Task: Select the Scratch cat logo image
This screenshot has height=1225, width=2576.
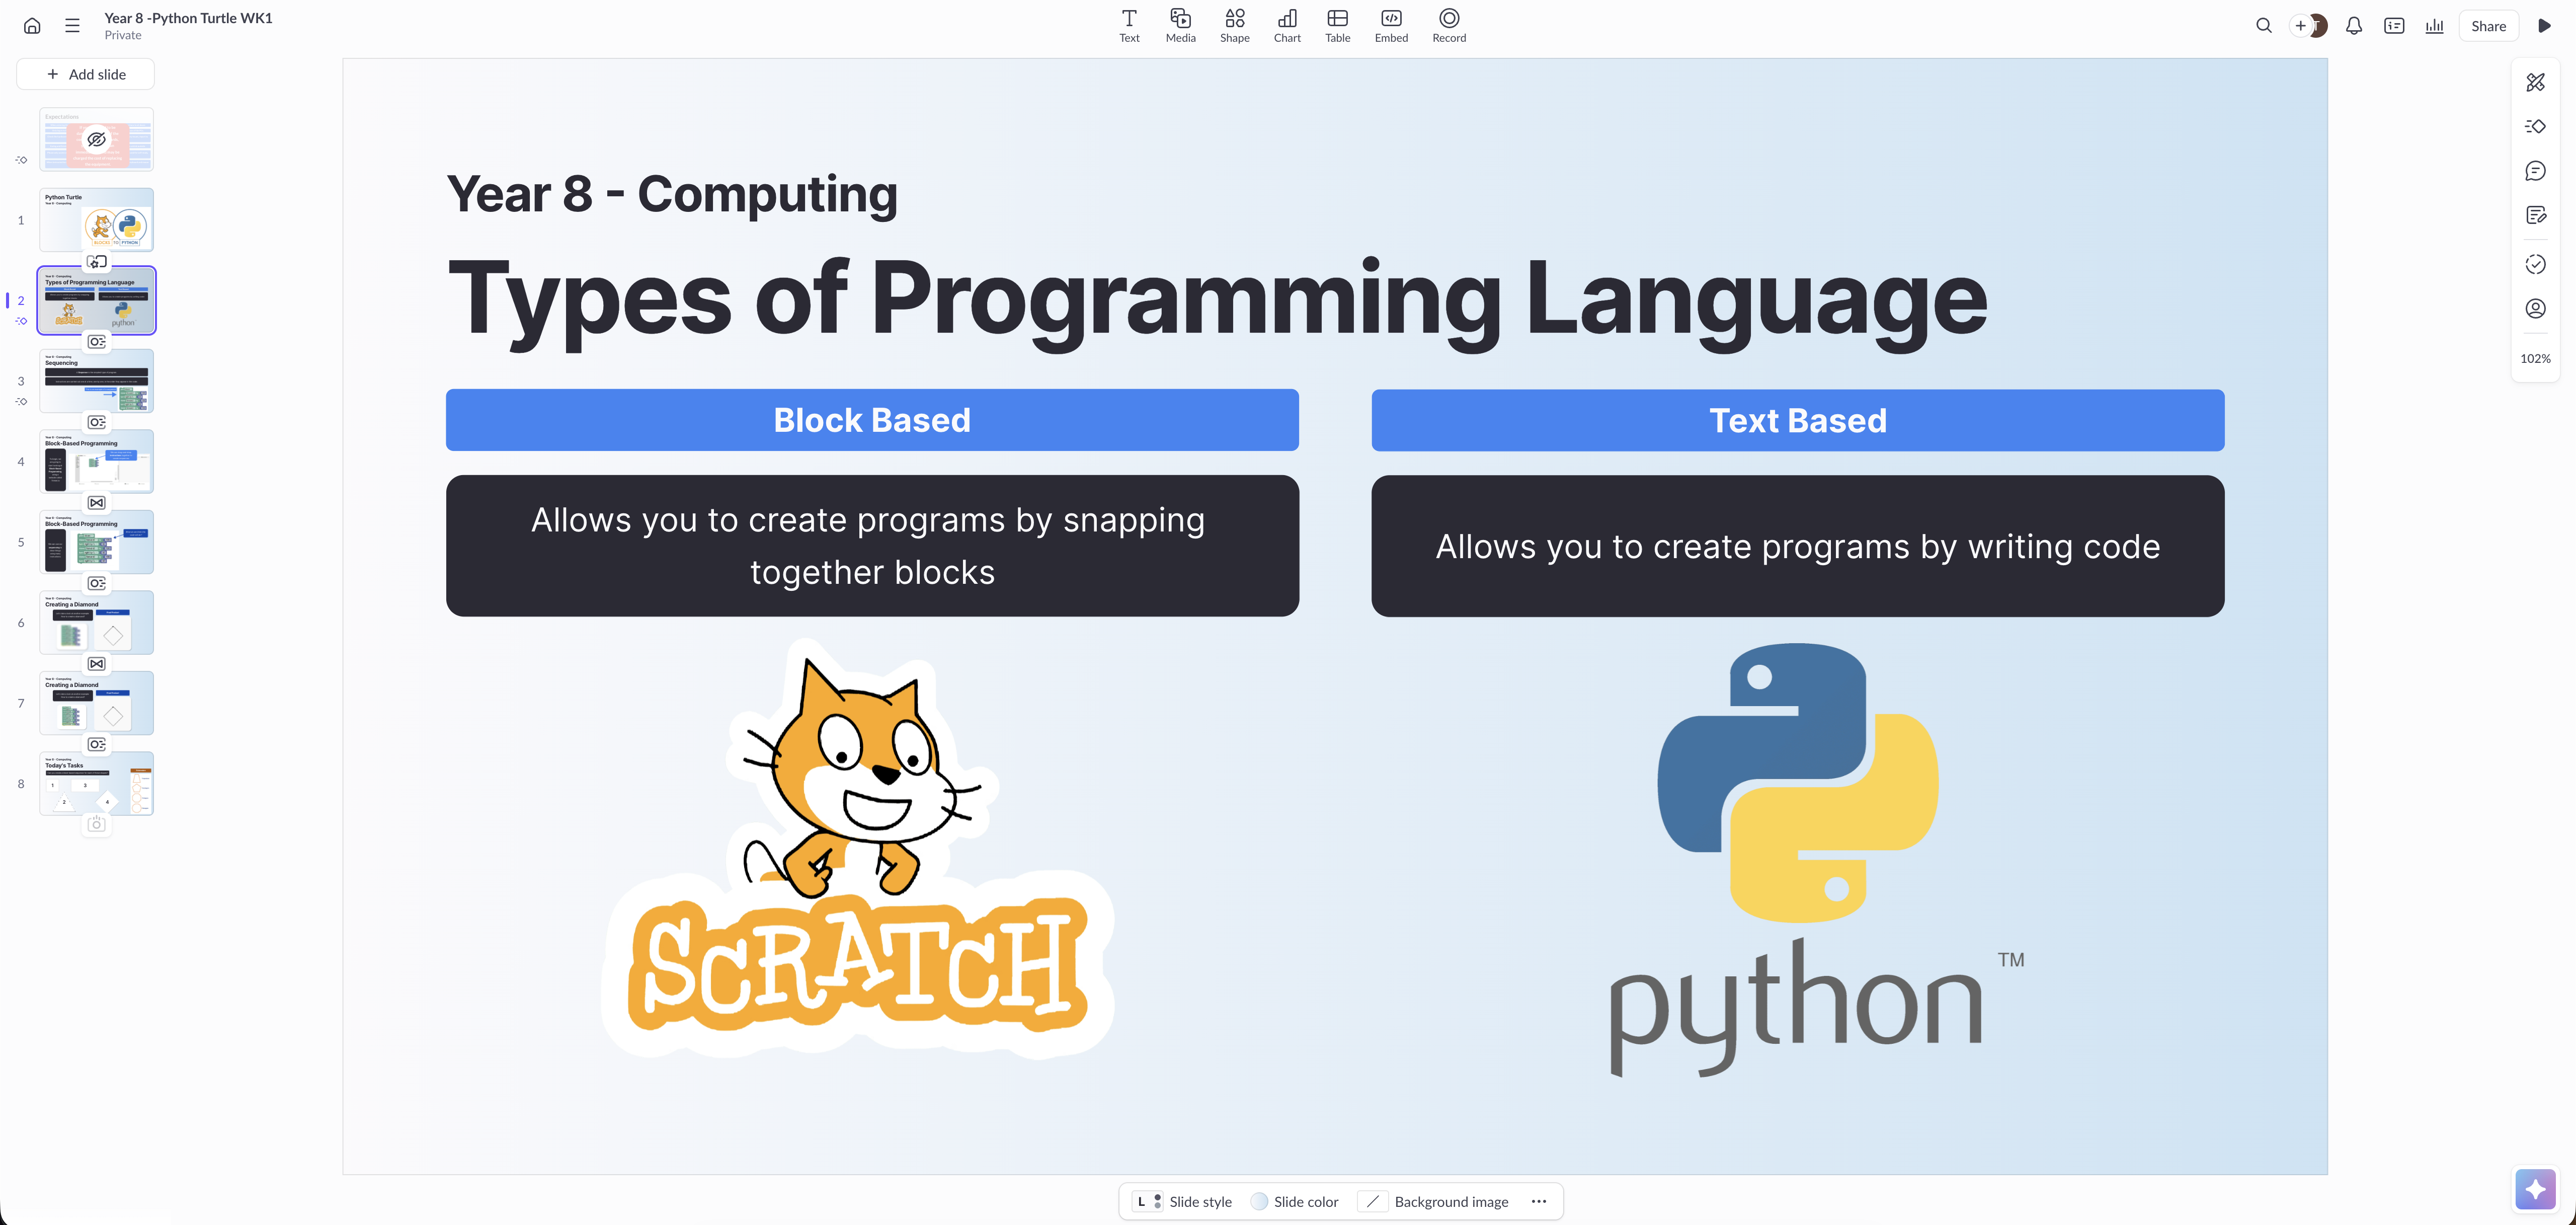Action: [858, 850]
